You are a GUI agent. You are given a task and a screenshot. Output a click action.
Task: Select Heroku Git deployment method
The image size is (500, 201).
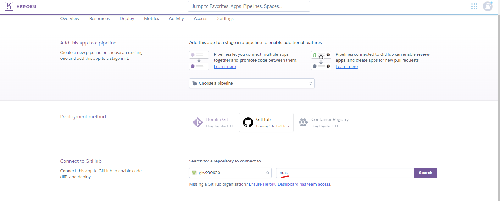[x=213, y=122]
